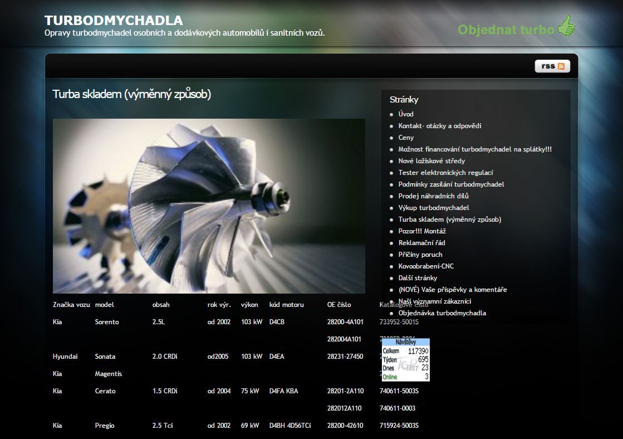This screenshot has height=439, width=623.
Task: Click the 1.5 CRDi engine cell
Action: [x=165, y=391]
